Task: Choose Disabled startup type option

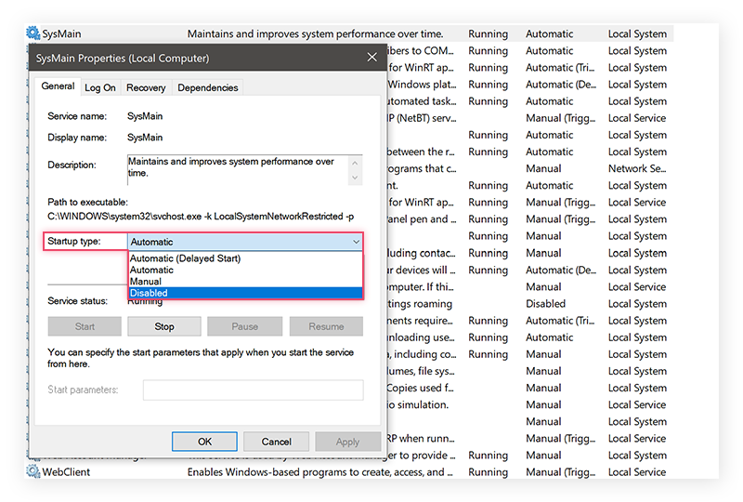Action: tap(245, 293)
